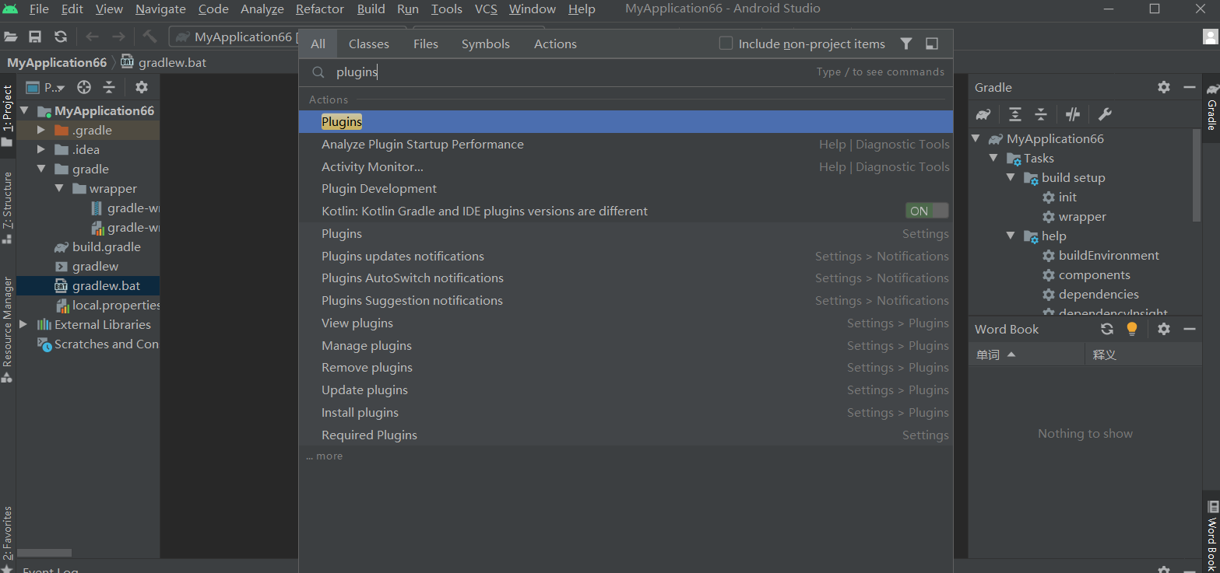The width and height of the screenshot is (1220, 573).
Task: Expand all in Gradle panel toolbar
Action: click(x=1015, y=114)
